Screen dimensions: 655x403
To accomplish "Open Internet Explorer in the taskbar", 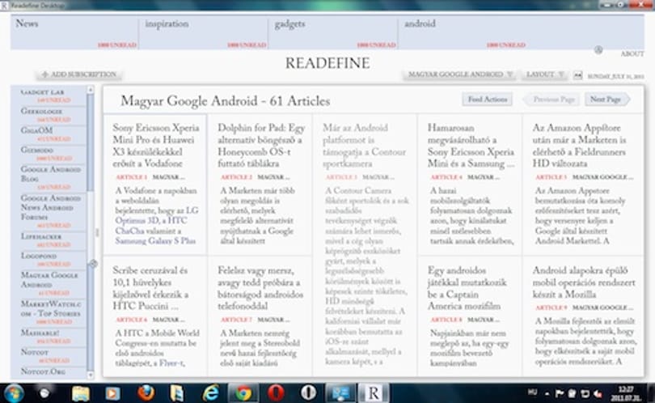I will (x=210, y=393).
